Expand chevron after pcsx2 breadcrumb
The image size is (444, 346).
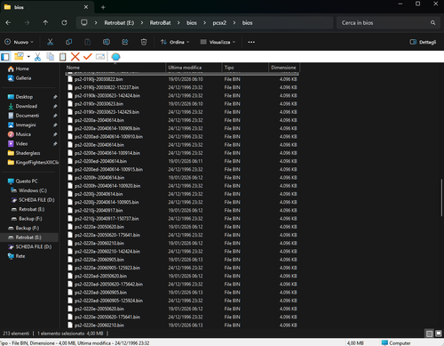point(234,23)
